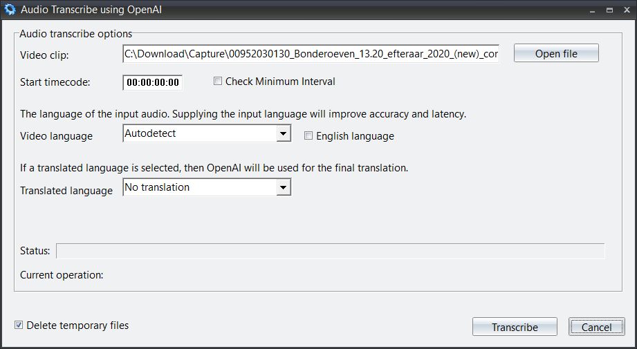Click the app gear icon in title bar
Viewport: 637px width, 349px height.
coord(10,10)
